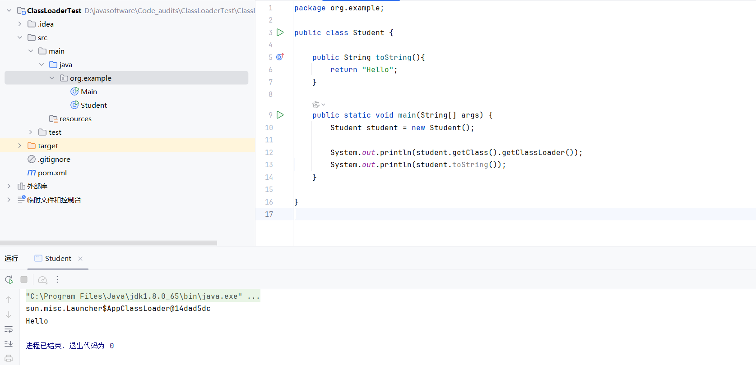Stop the running process

24,279
